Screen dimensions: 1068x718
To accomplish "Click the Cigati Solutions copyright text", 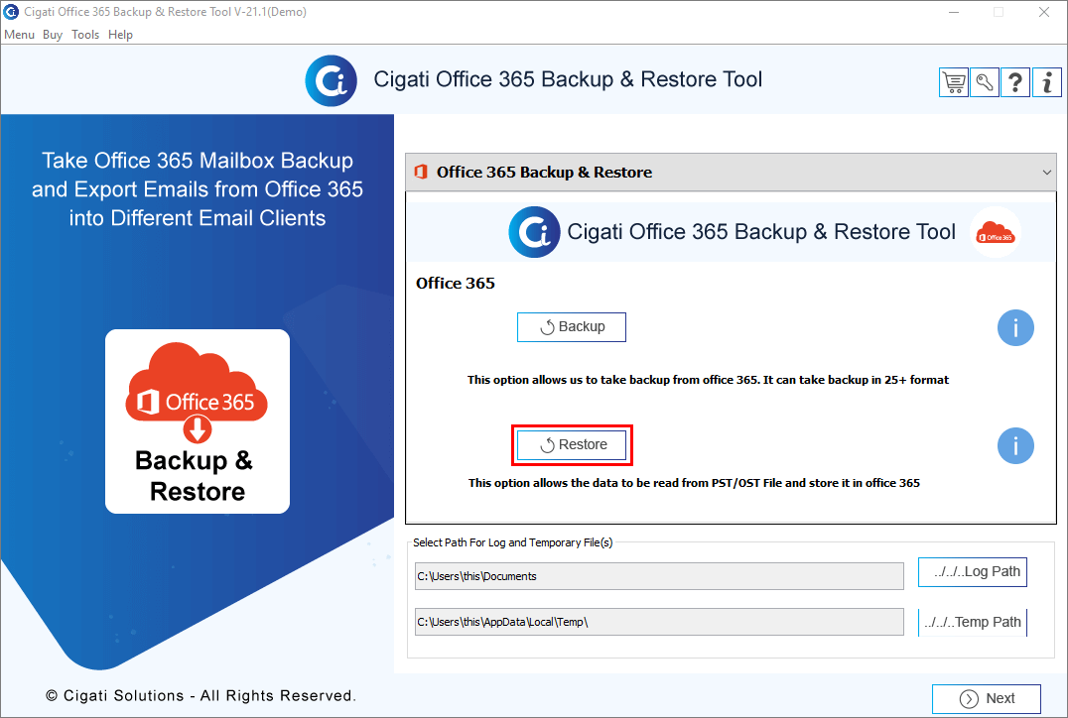I will pyautogui.click(x=200, y=695).
